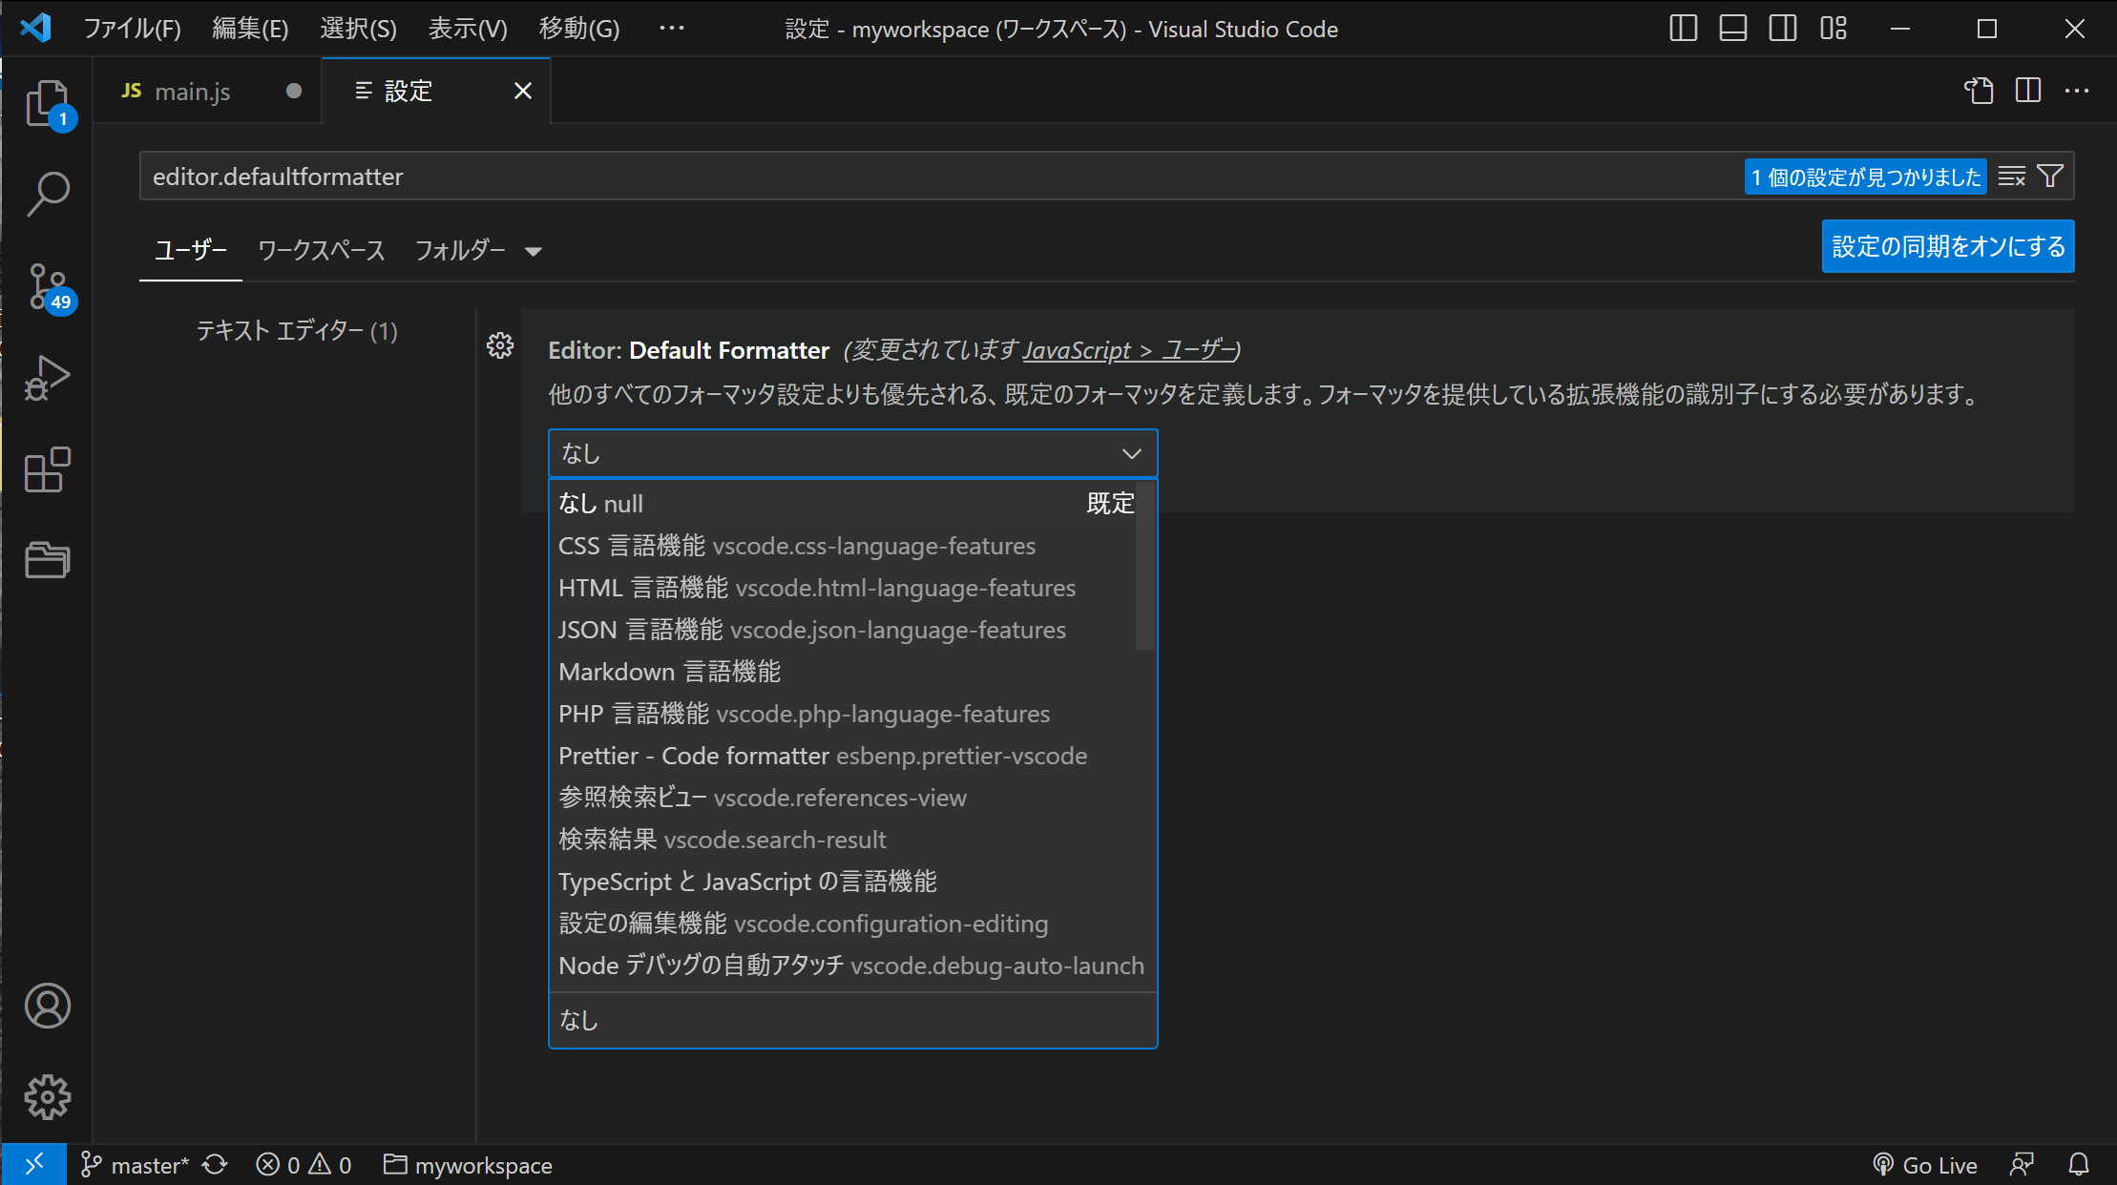Image resolution: width=2117 pixels, height=1185 pixels.
Task: Open Run and Debug view
Action: (x=48, y=378)
